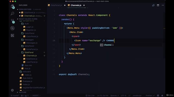Click the Ln 10, Col 44 cursor position indicator
Screen dimensions: 174x97
(x=103, y=96)
